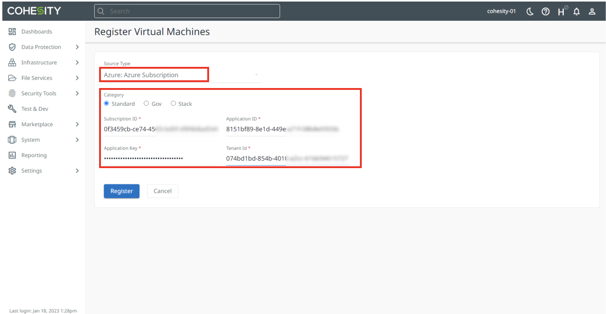The image size is (606, 314).
Task: Click the System menu label
Action: point(31,140)
